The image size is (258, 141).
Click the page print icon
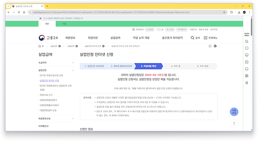[x=215, y=46]
